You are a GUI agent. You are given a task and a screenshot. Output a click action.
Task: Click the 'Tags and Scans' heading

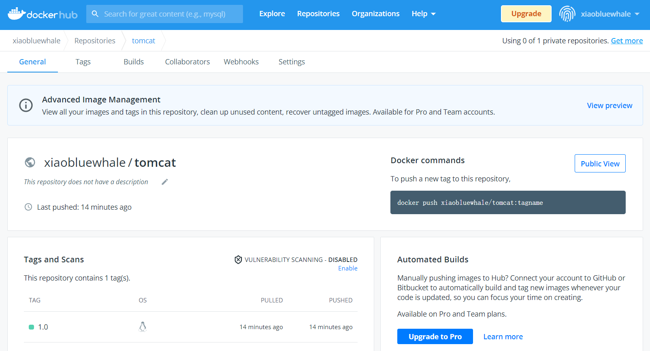(x=54, y=260)
